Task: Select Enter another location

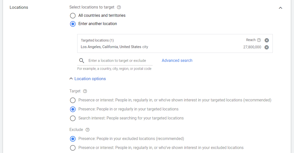Action: pyautogui.click(x=72, y=24)
